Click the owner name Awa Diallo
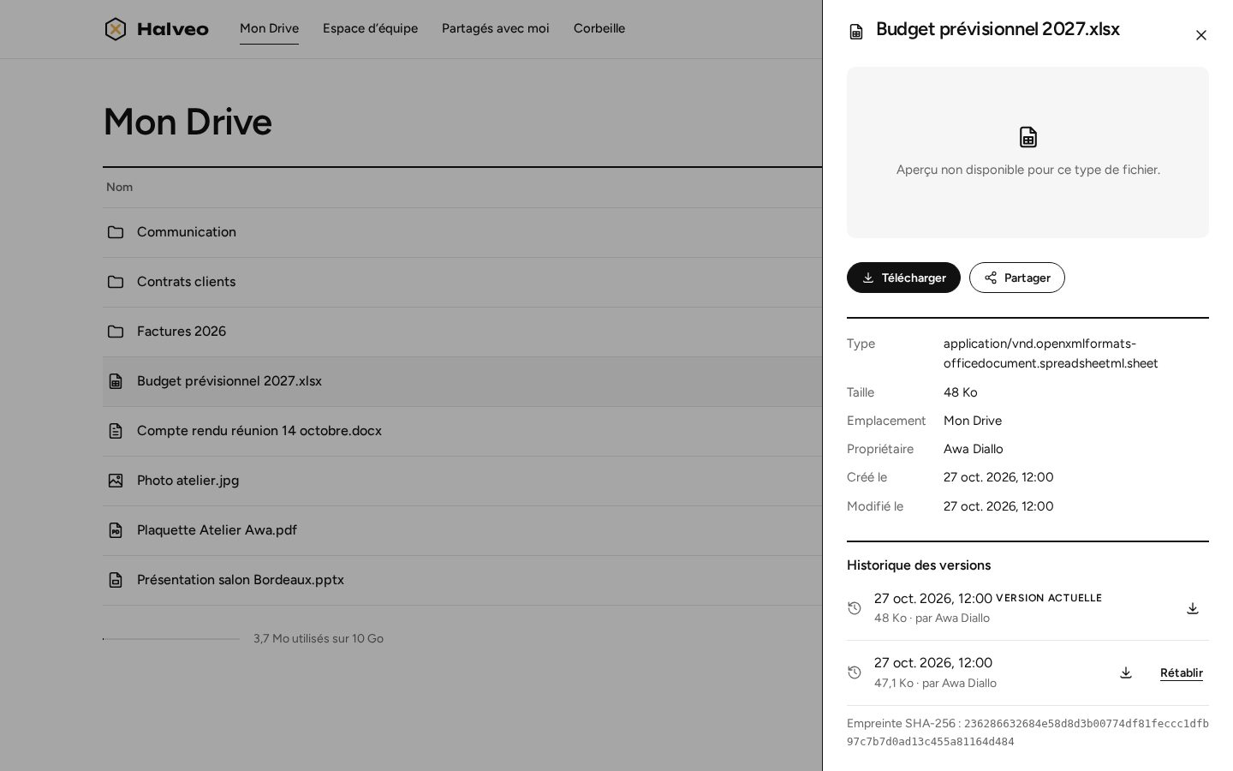Viewport: 1233px width, 771px height. (x=974, y=449)
